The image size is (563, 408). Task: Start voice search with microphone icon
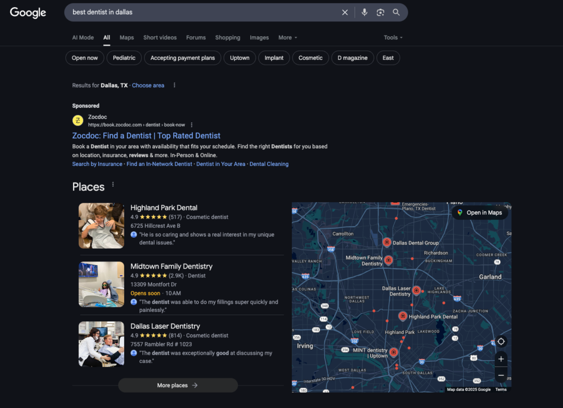click(365, 12)
